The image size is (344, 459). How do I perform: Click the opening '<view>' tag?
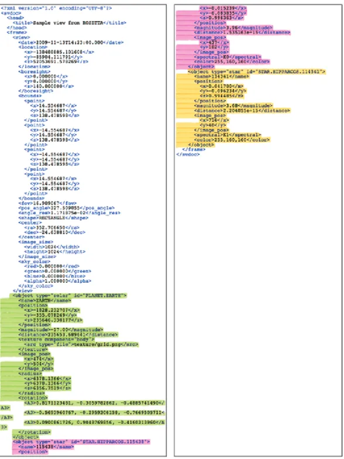(x=21, y=37)
